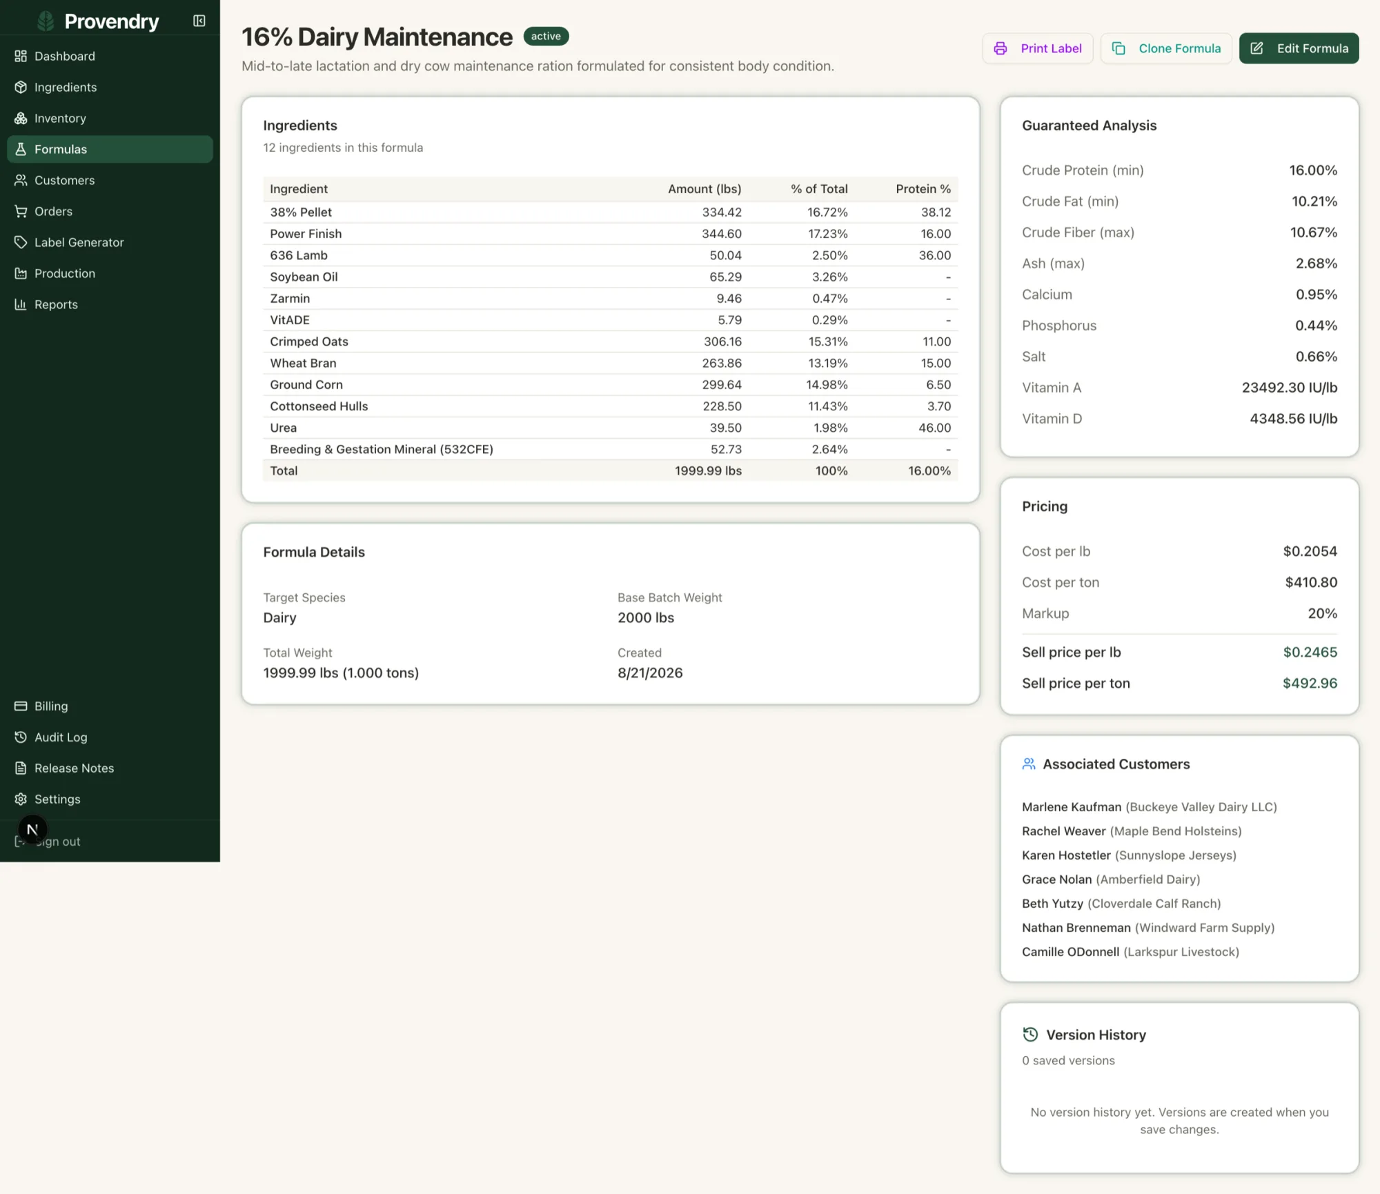Open Settings from the sidebar
Image resolution: width=1380 pixels, height=1194 pixels.
(x=110, y=799)
